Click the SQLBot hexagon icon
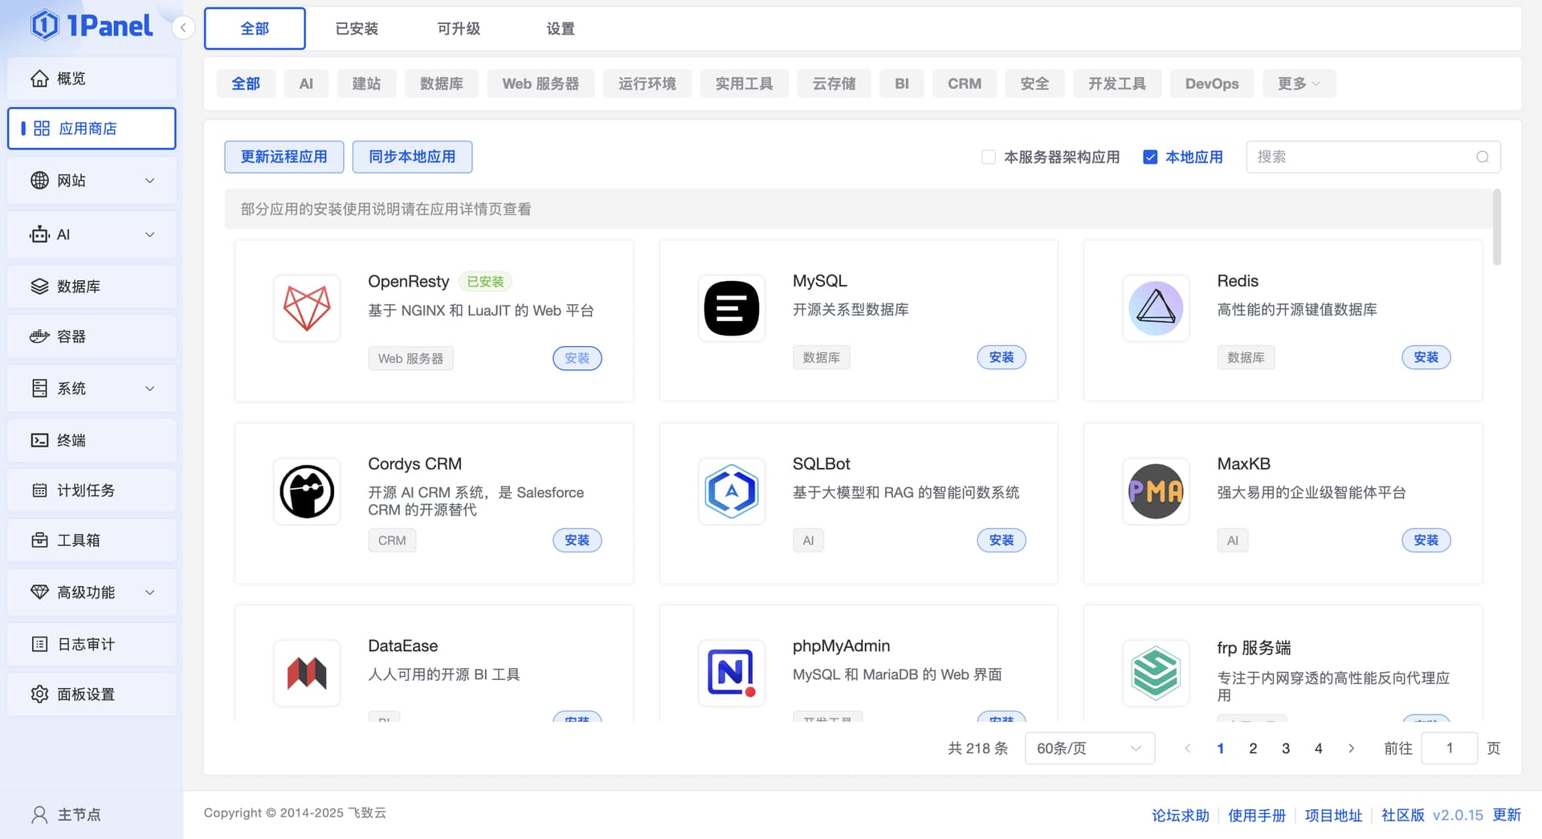Image resolution: width=1542 pixels, height=839 pixels. point(731,491)
